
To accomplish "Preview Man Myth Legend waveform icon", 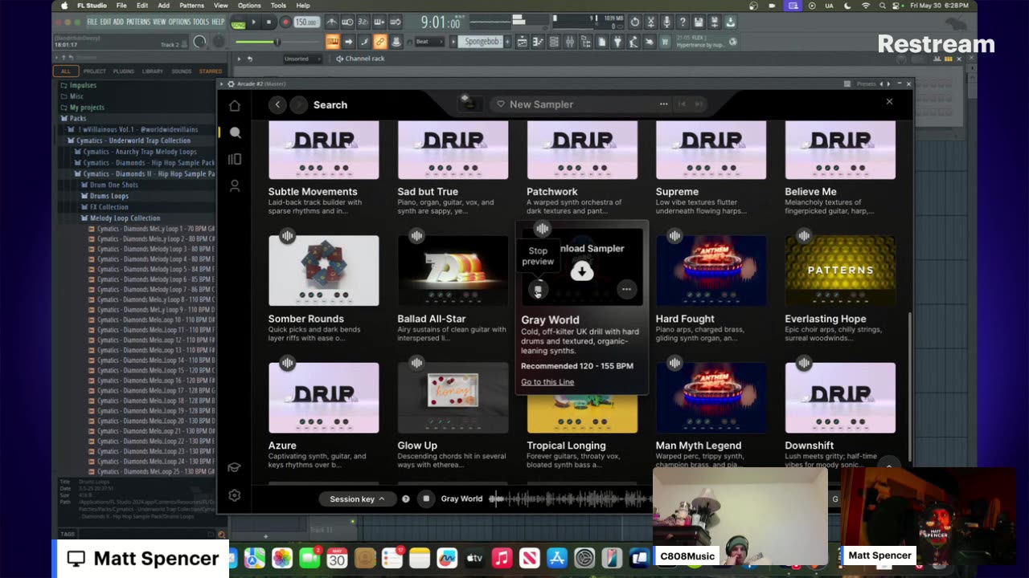I will tap(674, 364).
